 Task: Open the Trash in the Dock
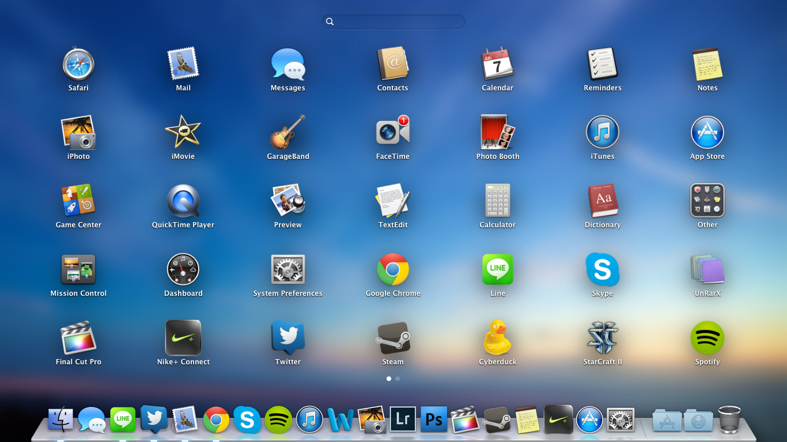(729, 420)
